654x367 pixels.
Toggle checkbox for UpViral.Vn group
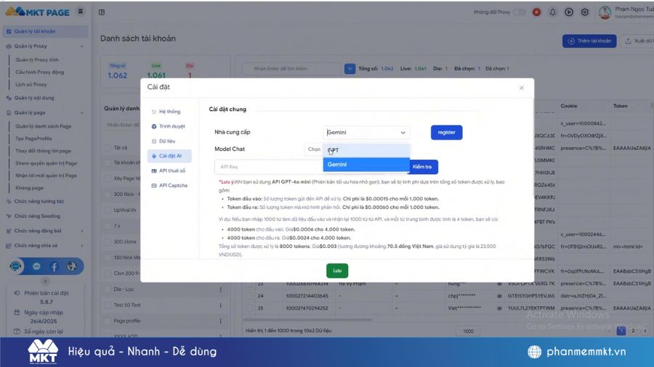pos(108,210)
